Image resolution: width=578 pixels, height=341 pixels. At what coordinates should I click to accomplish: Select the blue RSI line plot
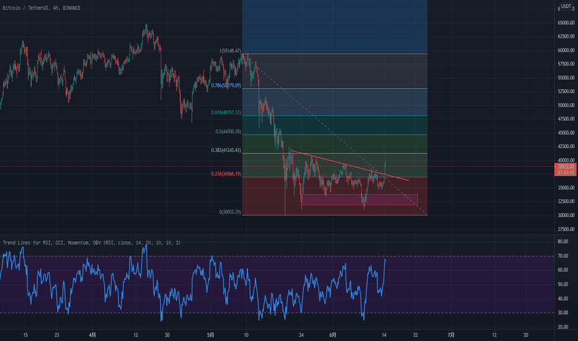click(192, 284)
